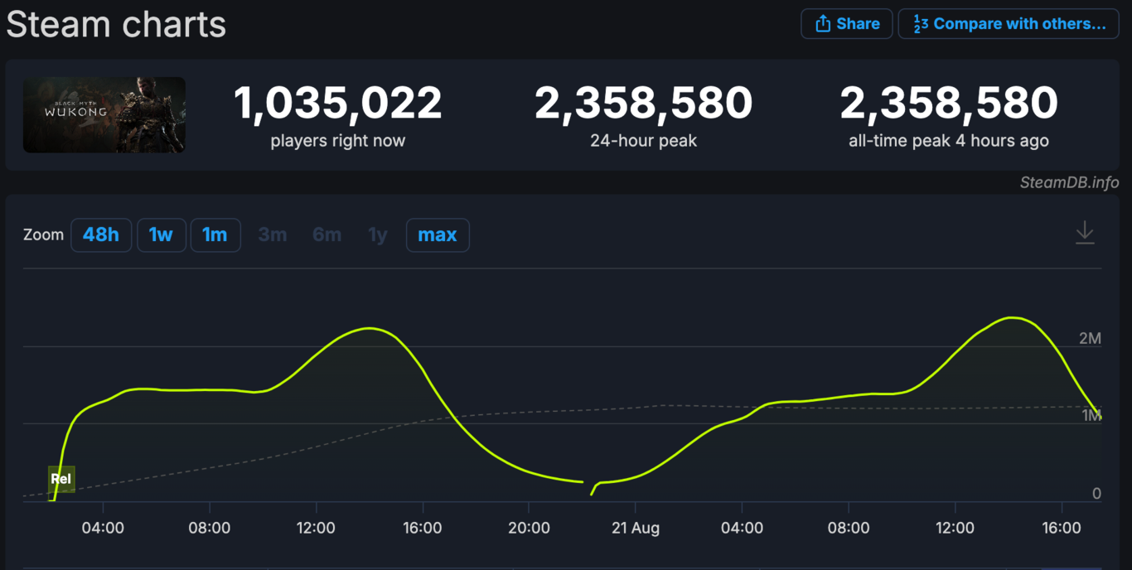Screen dimensions: 1132x570
Task: Click the 21 Aug date axis label
Action: click(636, 528)
